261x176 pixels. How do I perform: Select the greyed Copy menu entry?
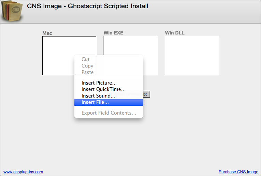[x=108, y=66]
